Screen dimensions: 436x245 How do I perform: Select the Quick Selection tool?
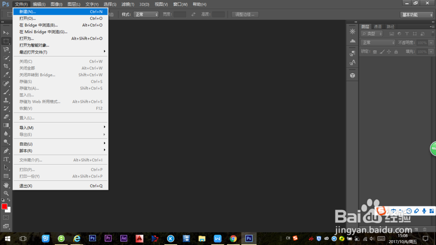(6, 58)
